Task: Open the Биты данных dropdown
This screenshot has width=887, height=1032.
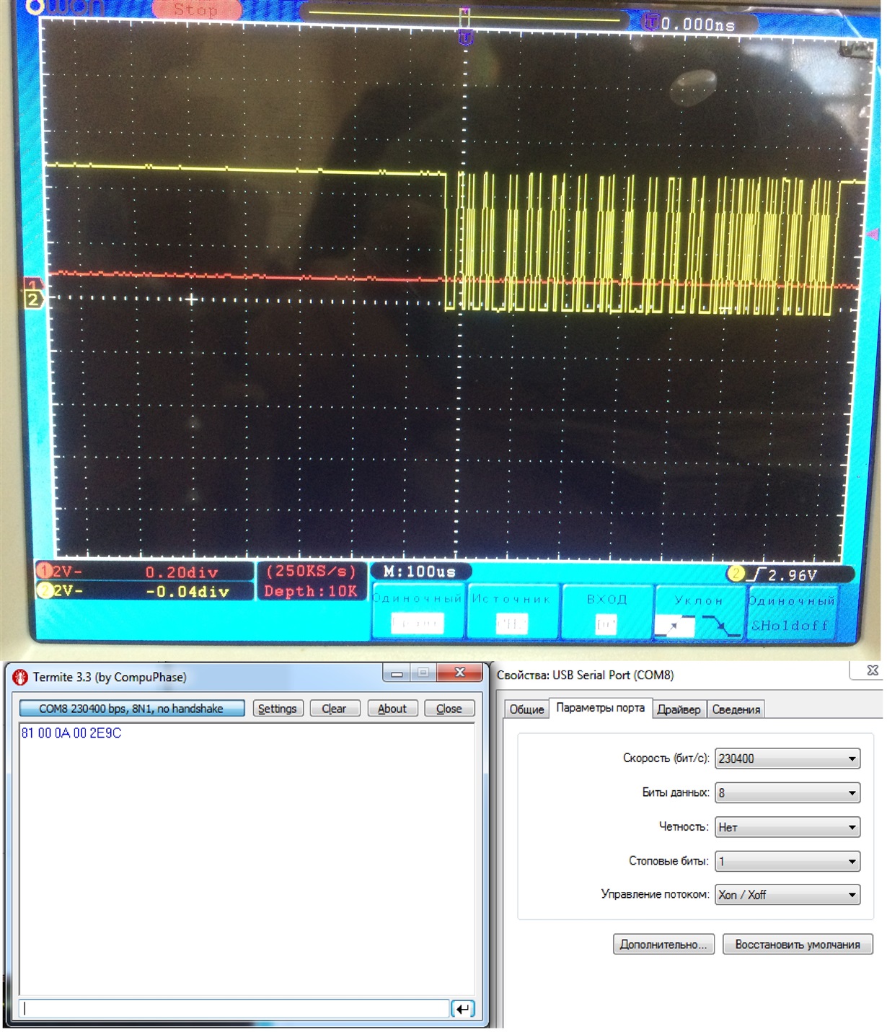Action: [x=787, y=792]
